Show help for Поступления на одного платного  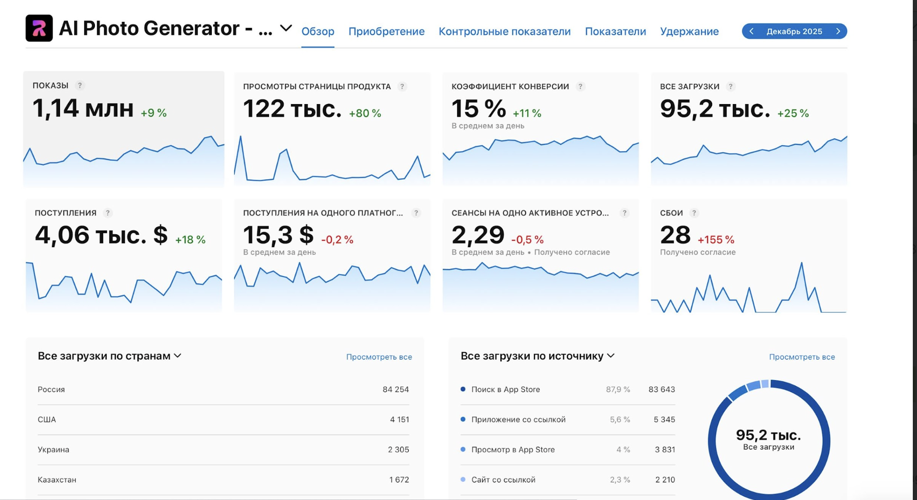(x=416, y=213)
